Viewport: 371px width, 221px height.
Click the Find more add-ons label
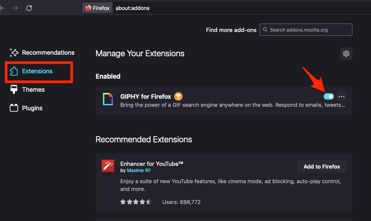pos(231,30)
